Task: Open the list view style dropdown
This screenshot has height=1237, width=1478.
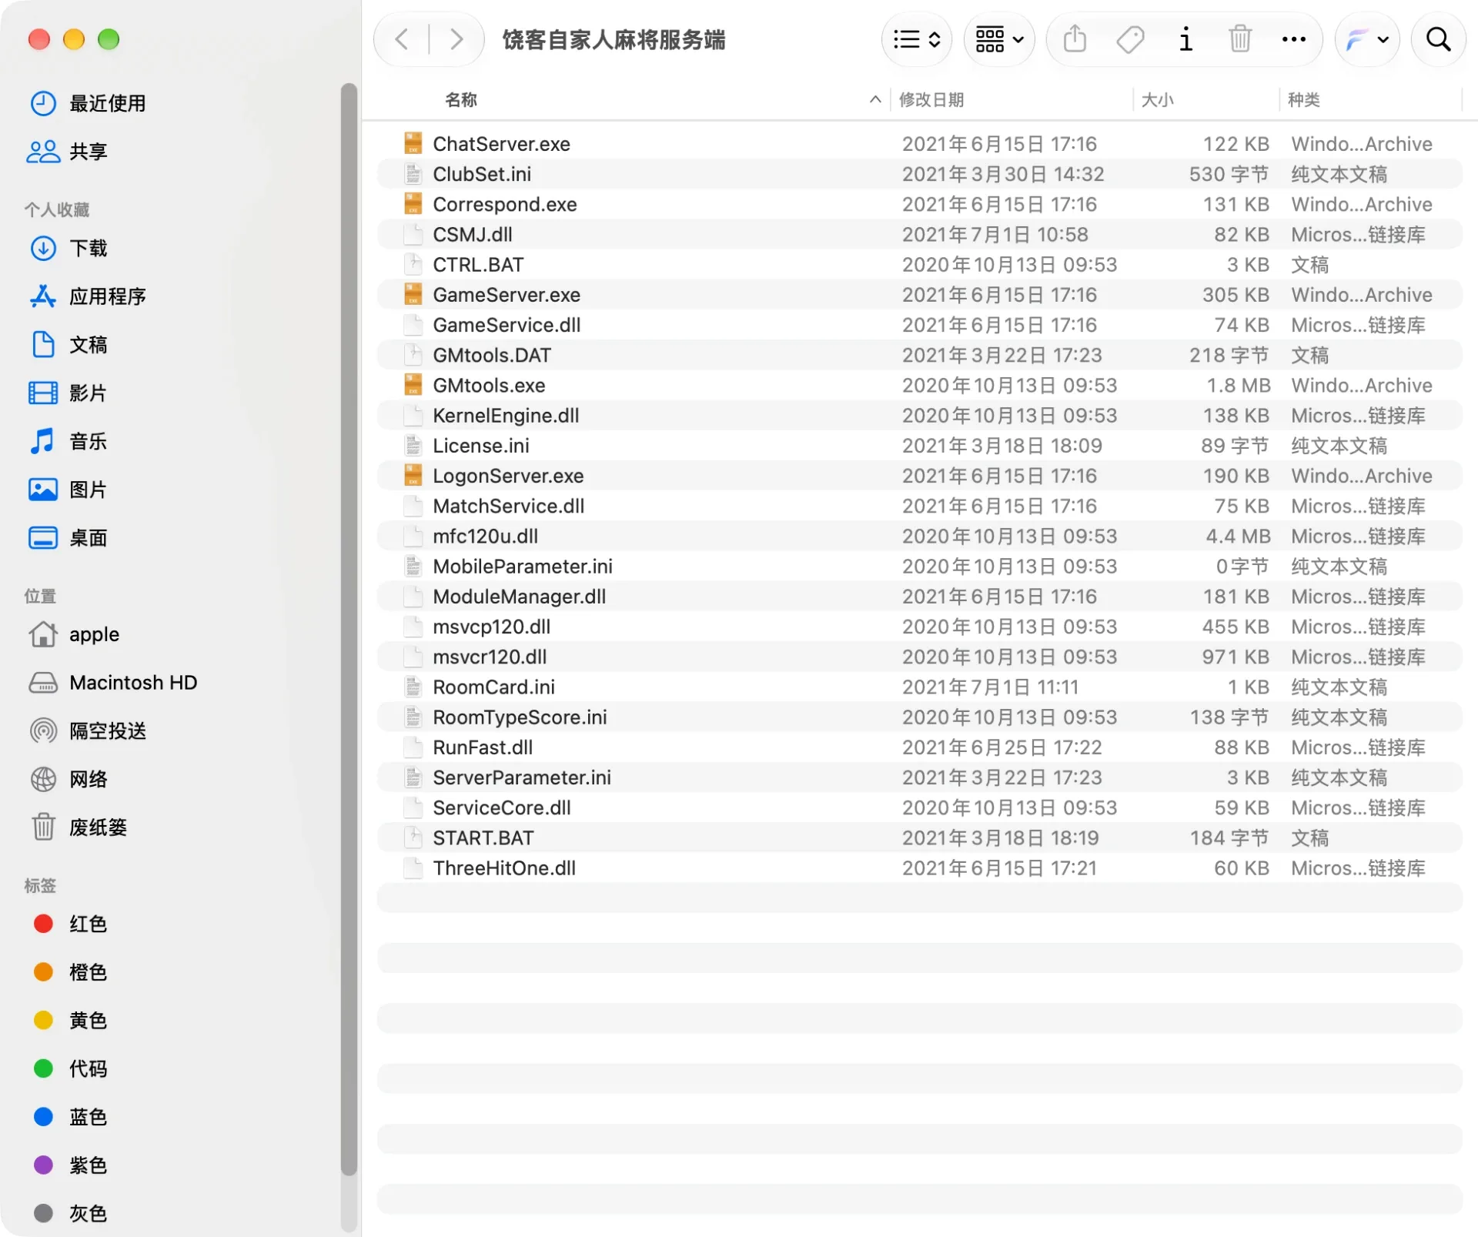Action: 917,38
